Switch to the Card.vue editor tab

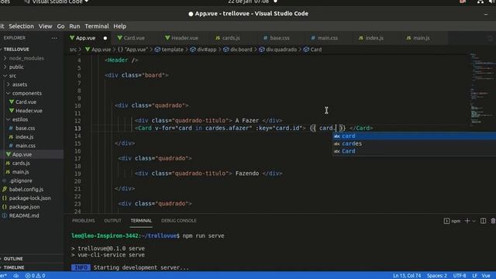pyautogui.click(x=134, y=38)
